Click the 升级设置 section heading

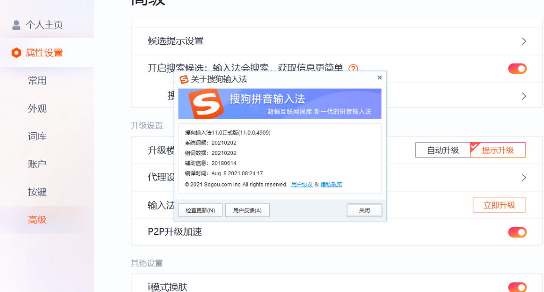(147, 126)
